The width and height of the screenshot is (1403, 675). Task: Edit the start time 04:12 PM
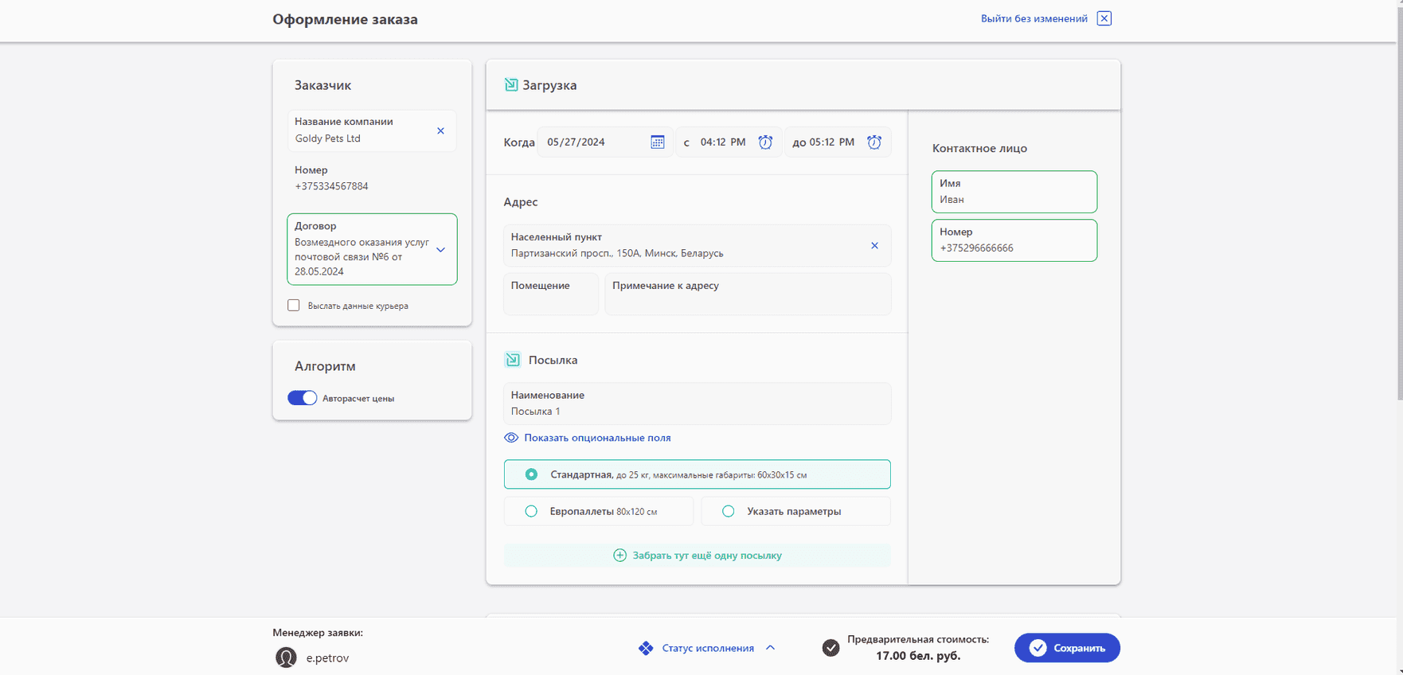click(x=723, y=142)
